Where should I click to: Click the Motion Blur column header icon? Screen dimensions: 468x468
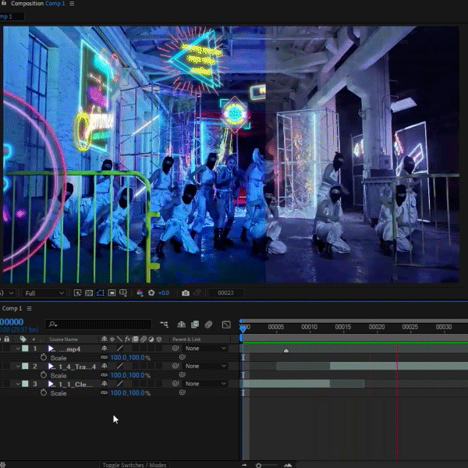coord(144,339)
